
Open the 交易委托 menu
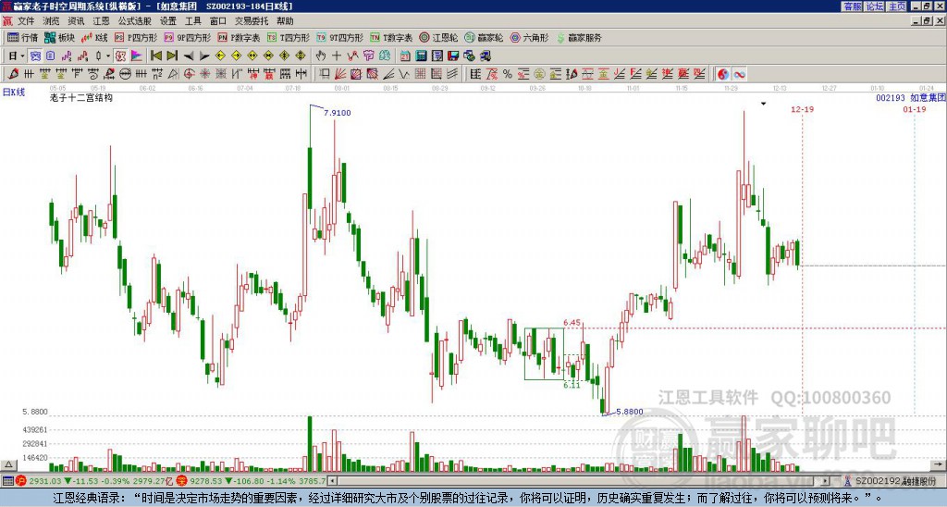pyautogui.click(x=252, y=21)
